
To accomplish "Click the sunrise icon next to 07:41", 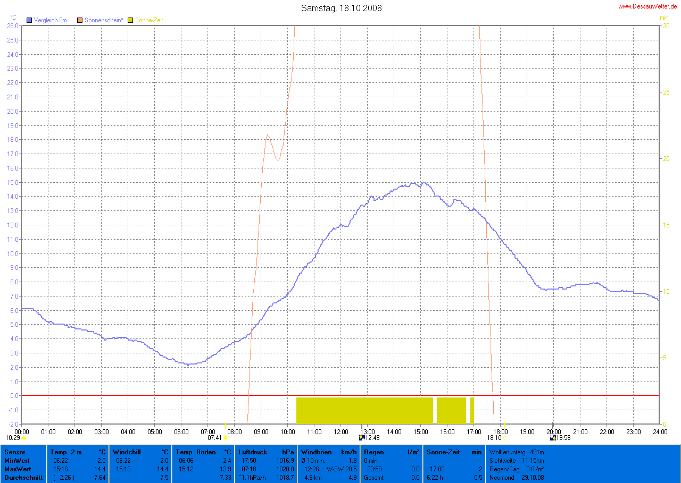I will coord(226,438).
